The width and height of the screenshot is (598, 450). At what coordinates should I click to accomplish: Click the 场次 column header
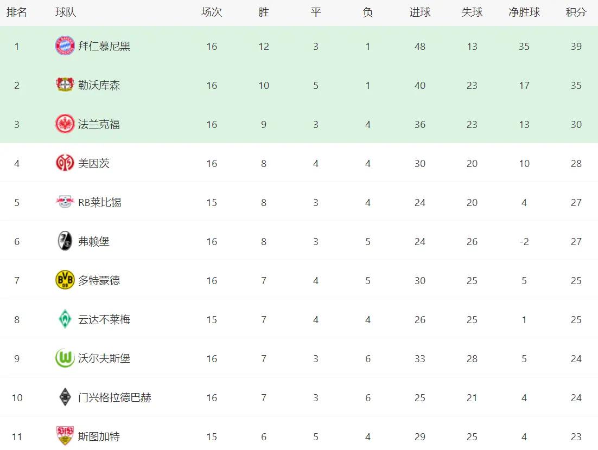[x=212, y=12]
